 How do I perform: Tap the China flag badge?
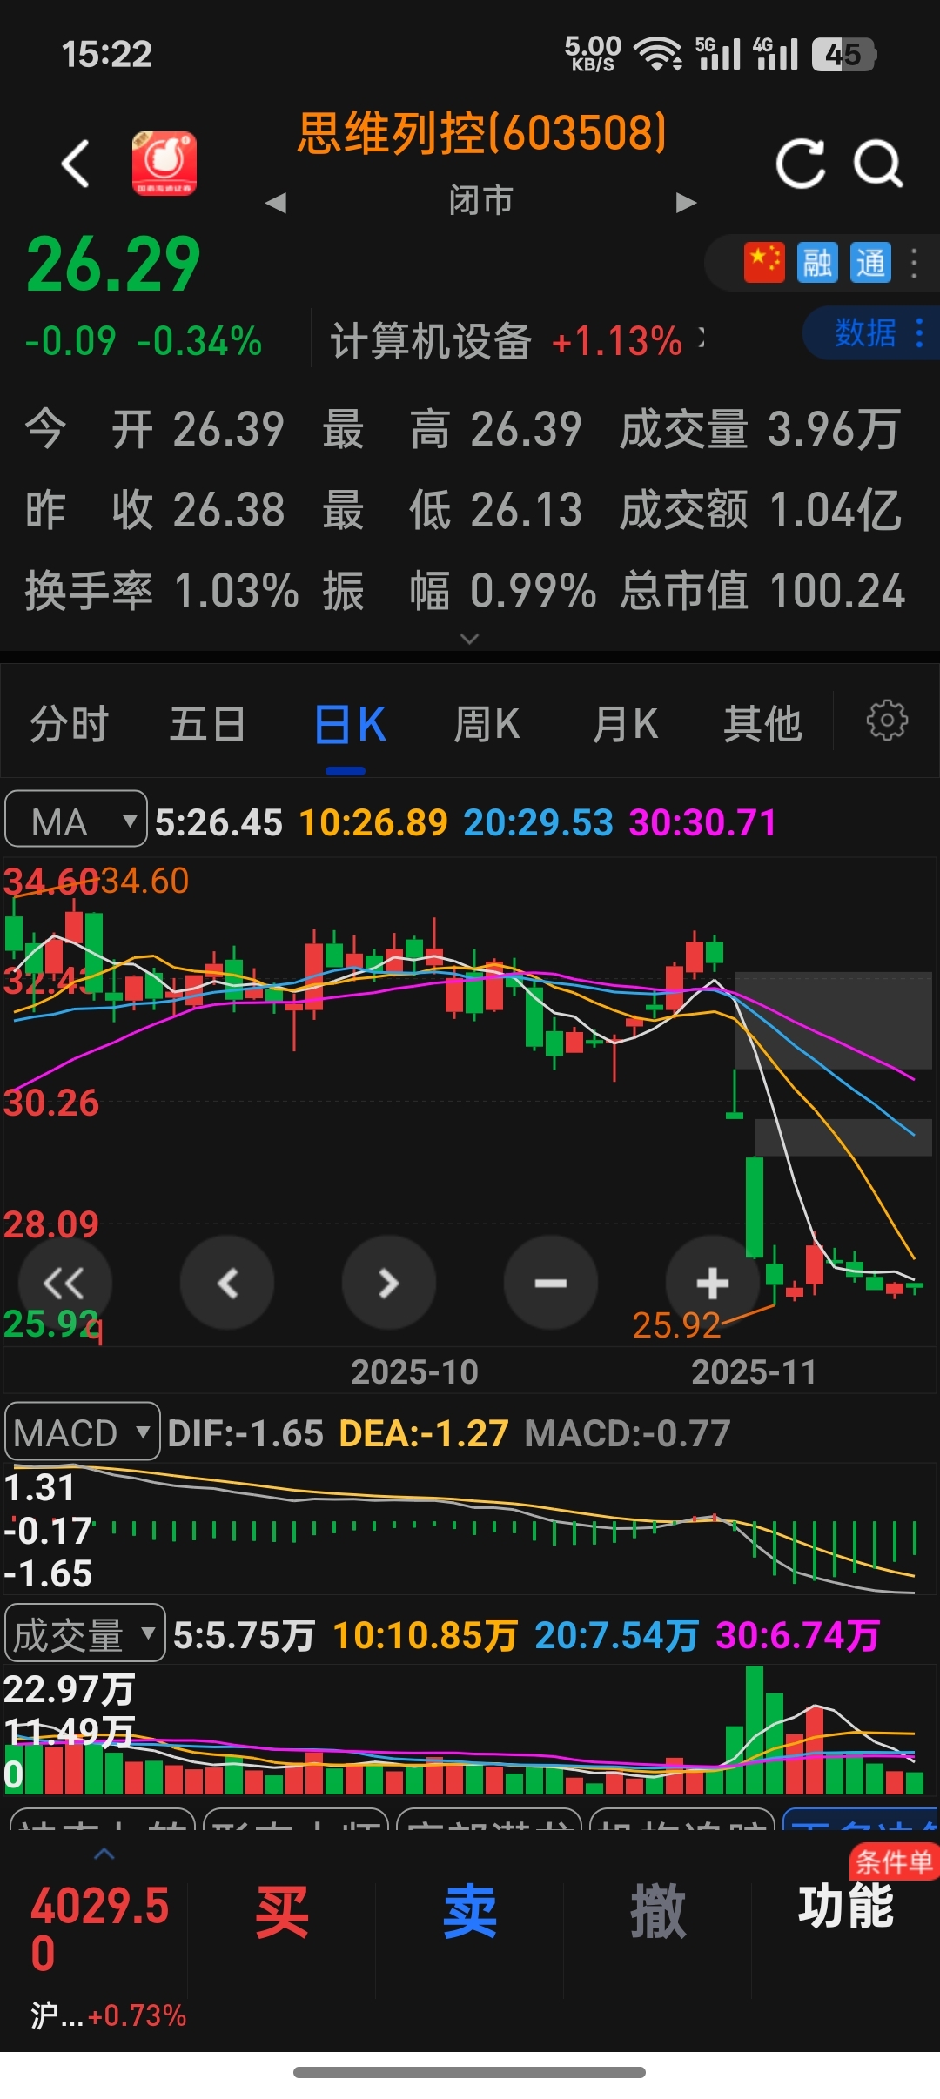tap(764, 262)
